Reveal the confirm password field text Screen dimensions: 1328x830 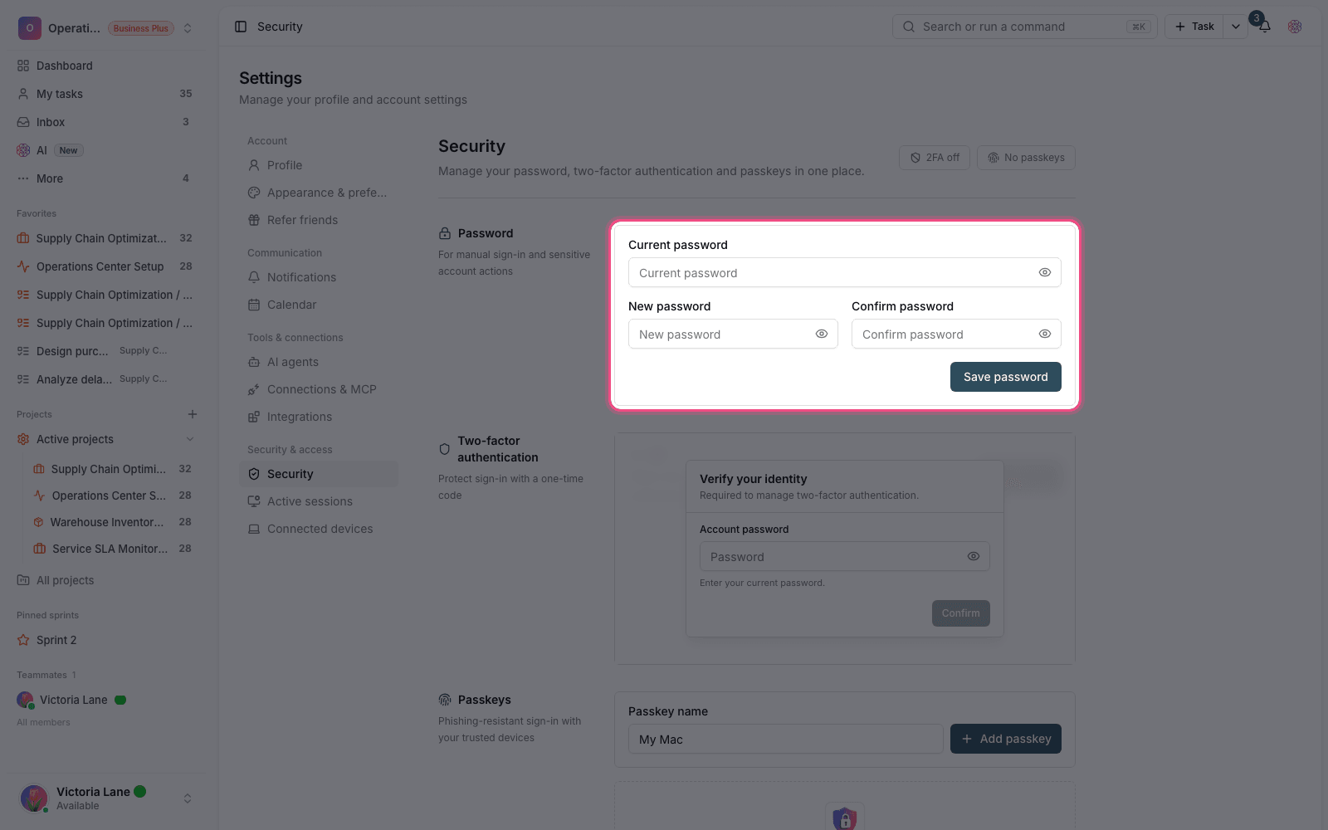[x=1045, y=334]
